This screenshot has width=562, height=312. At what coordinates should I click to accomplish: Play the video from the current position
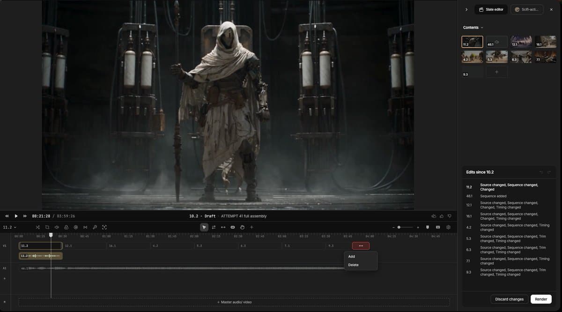click(16, 216)
